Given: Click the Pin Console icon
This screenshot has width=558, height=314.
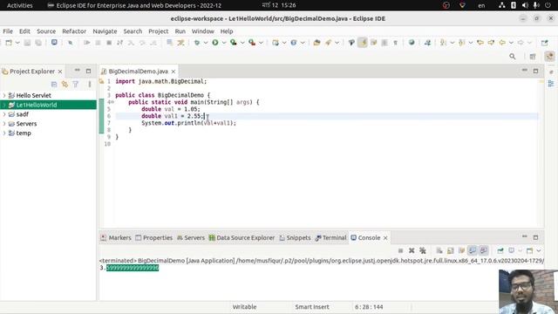Looking at the screenshot, I should (x=500, y=250).
